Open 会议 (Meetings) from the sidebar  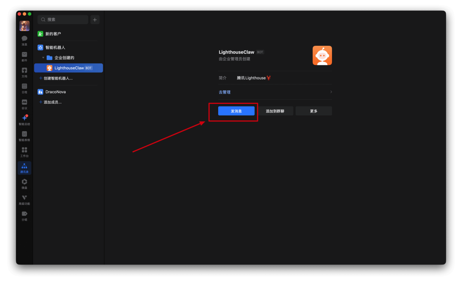24,103
